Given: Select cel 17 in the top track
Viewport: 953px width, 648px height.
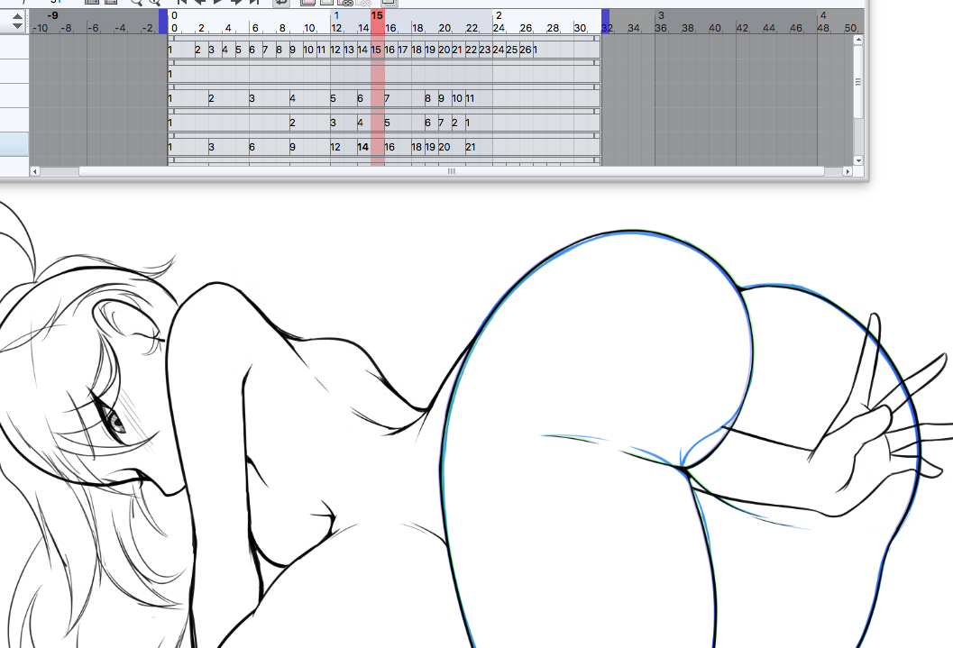Looking at the screenshot, I should pos(403,50).
